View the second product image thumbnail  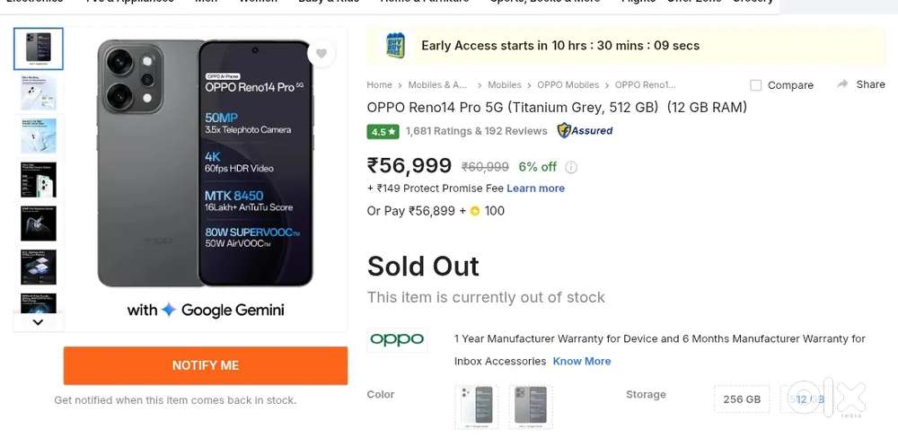[x=39, y=92]
